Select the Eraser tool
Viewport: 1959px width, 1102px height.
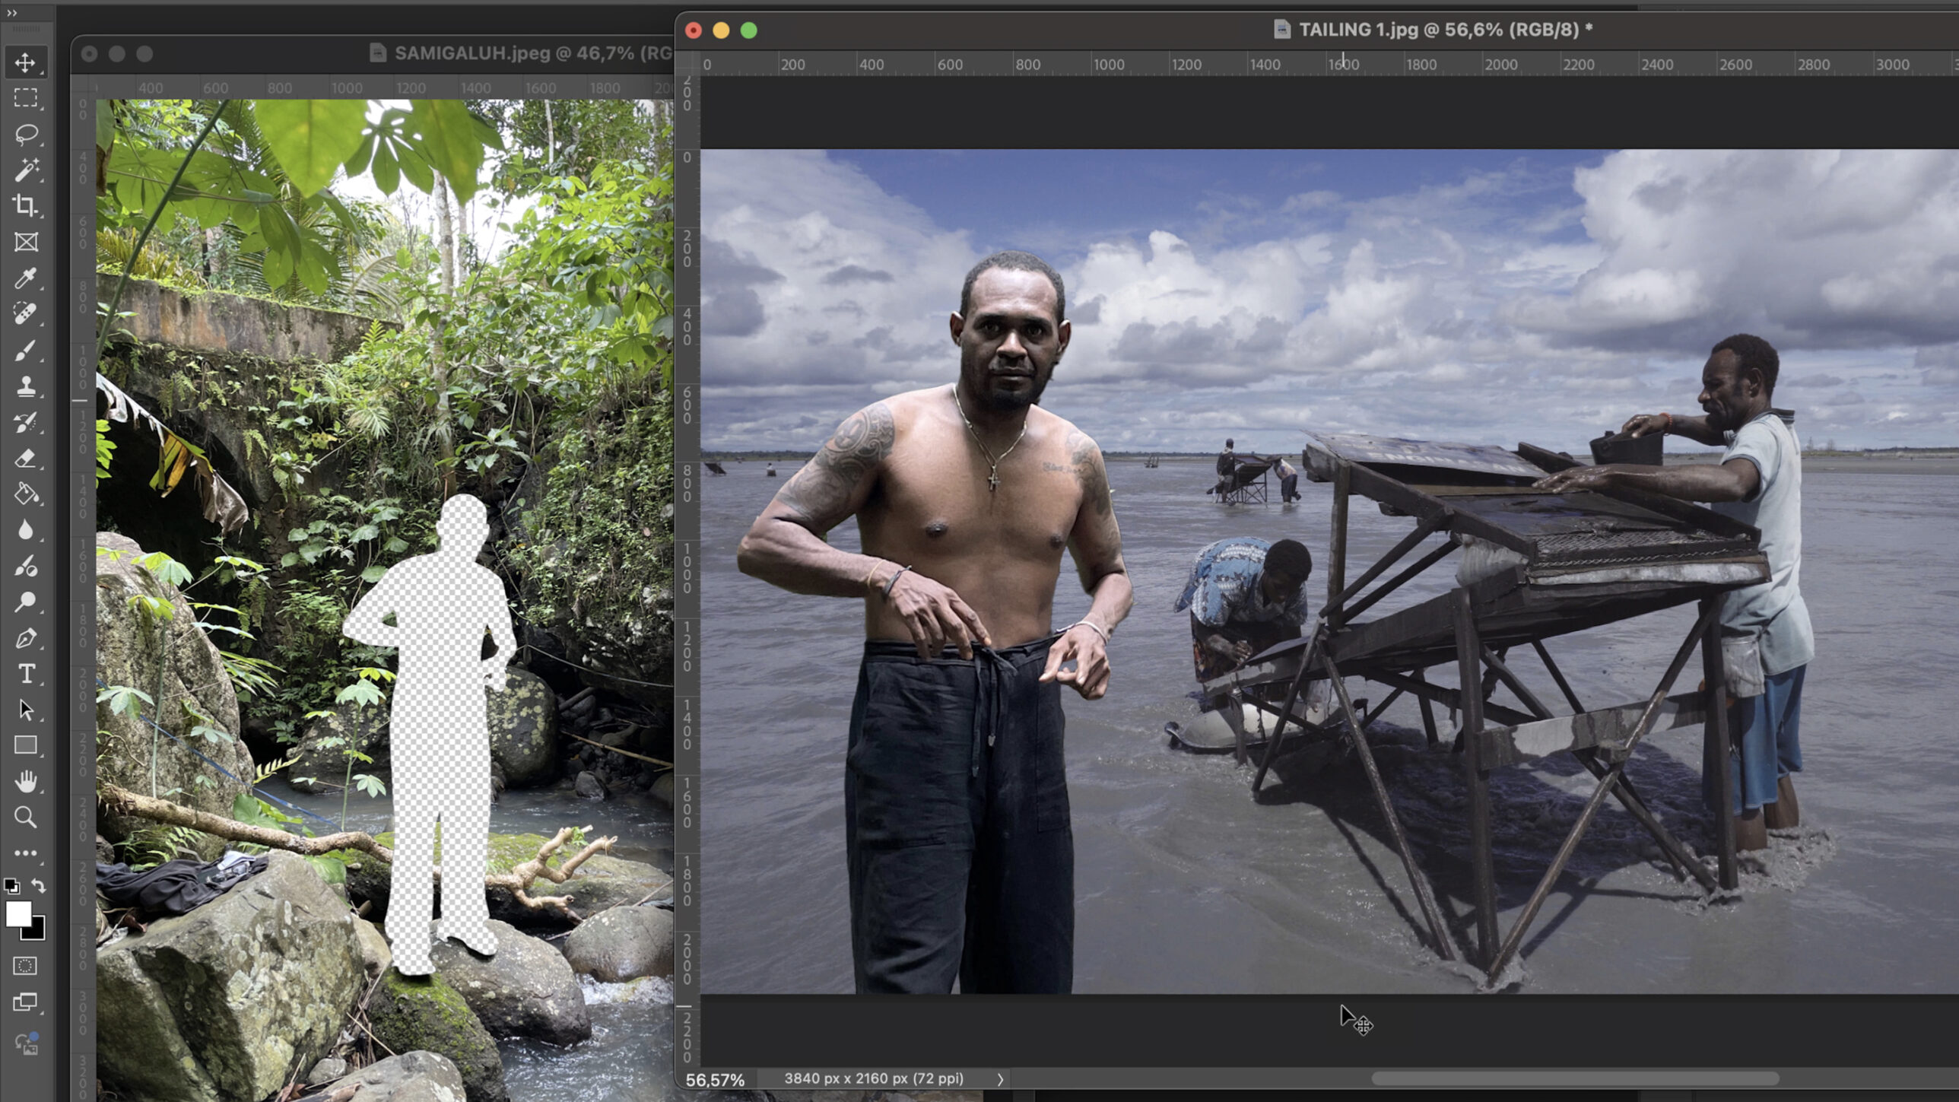(25, 459)
